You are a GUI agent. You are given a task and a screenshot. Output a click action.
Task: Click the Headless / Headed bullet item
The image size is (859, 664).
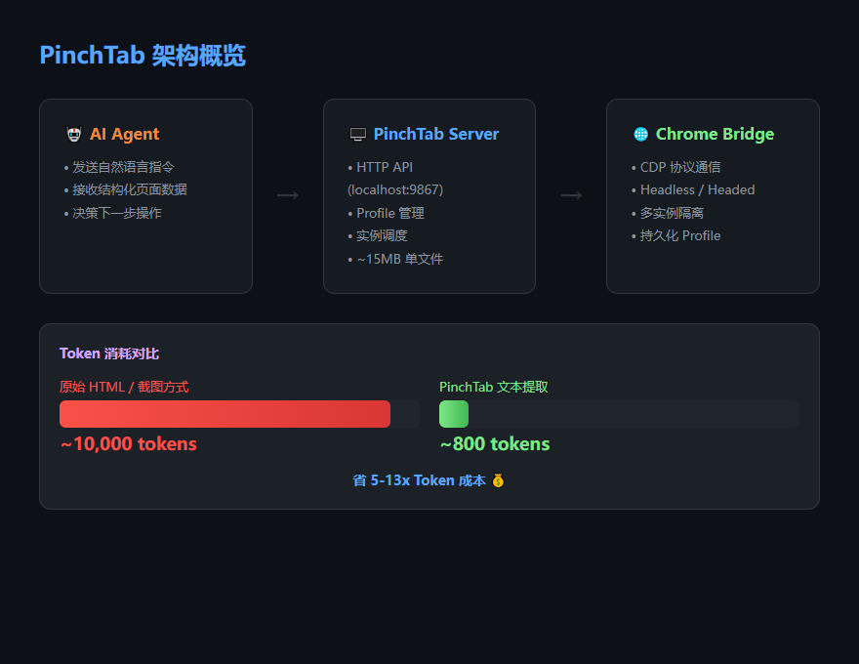pyautogui.click(x=697, y=189)
